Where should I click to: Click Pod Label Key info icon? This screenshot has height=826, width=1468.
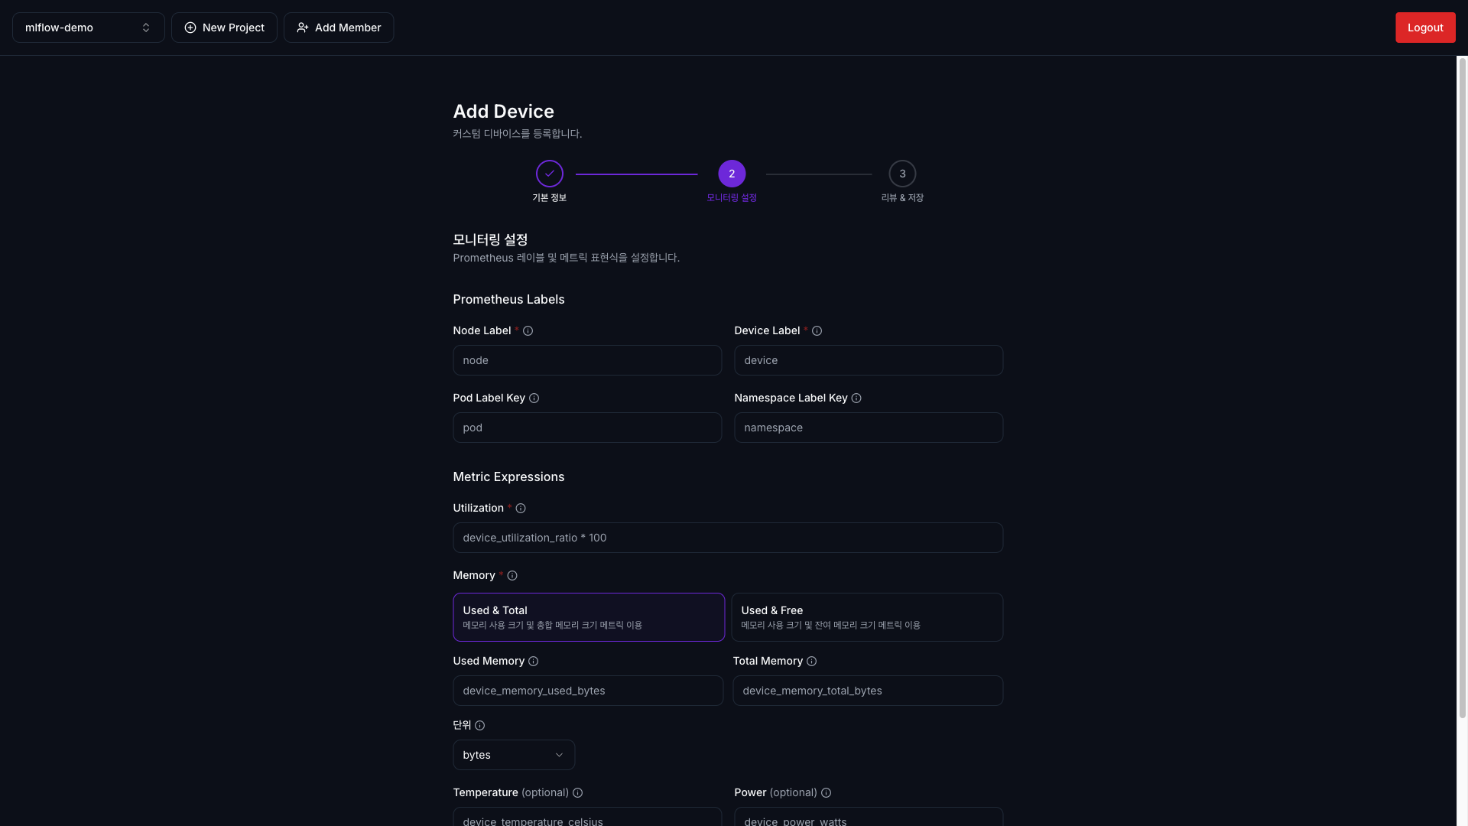tap(534, 398)
